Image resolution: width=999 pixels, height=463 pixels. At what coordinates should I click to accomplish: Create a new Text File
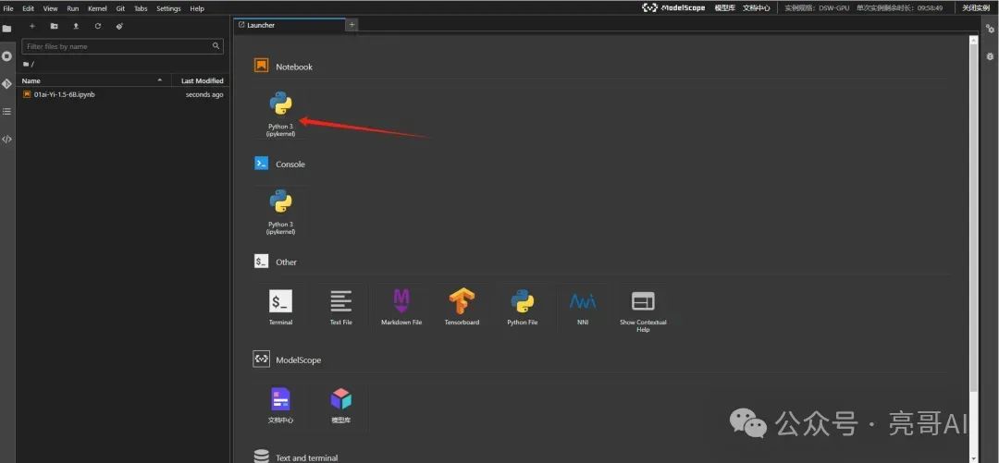pyautogui.click(x=340, y=308)
